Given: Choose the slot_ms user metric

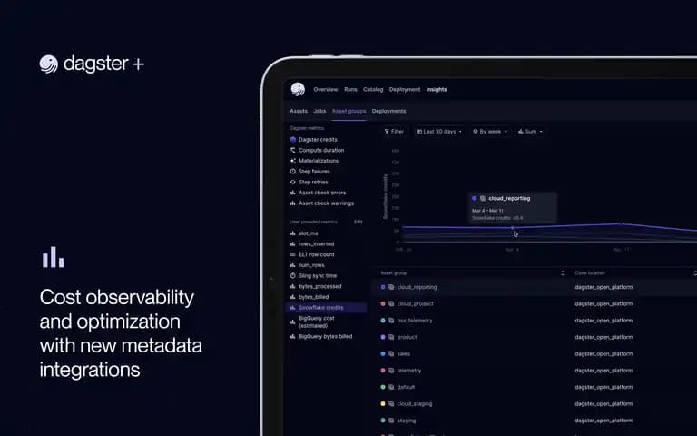Looking at the screenshot, I should pyautogui.click(x=304, y=233).
